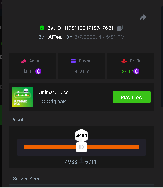The image size is (163, 188).
Task: Open the Ultimate Dice game thumbnail
Action: coord(23,97)
